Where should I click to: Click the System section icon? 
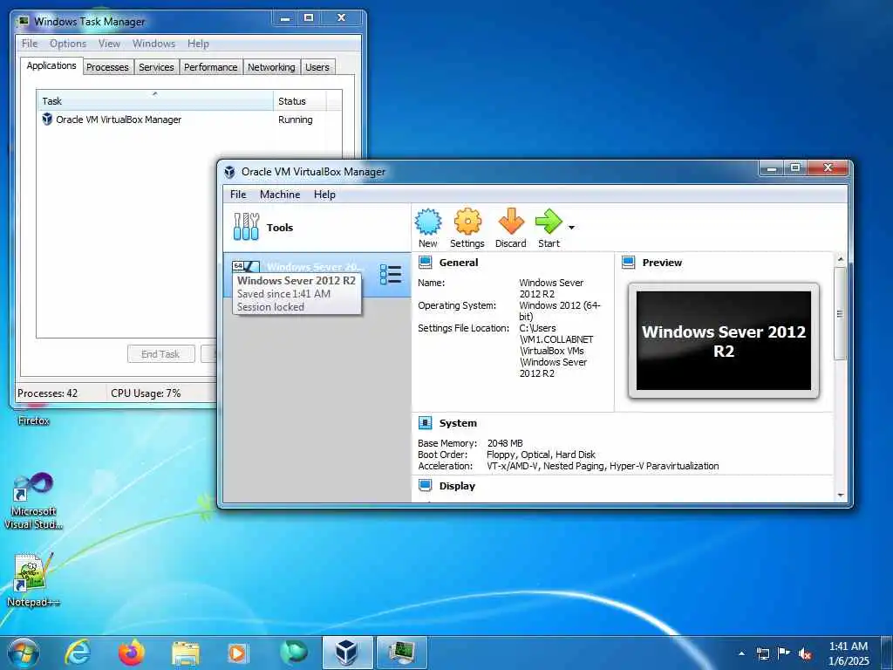[425, 423]
